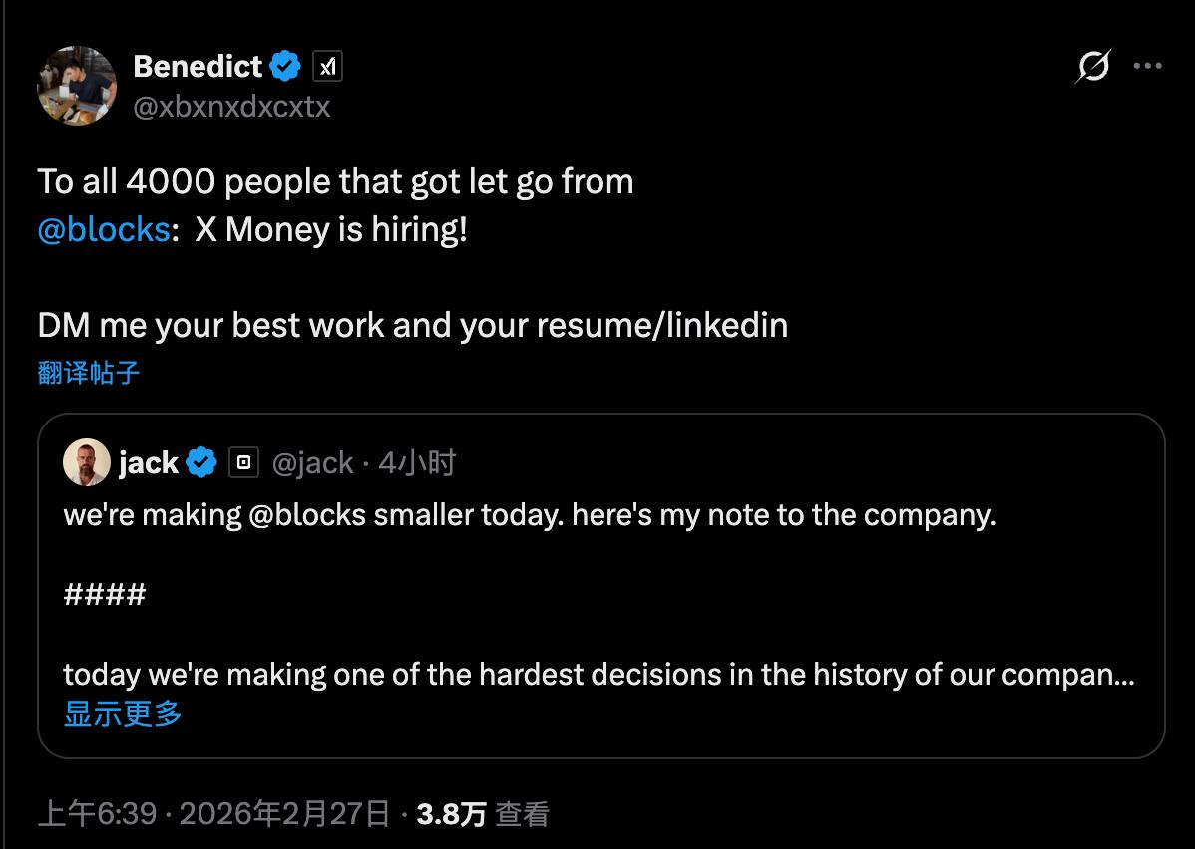Viewport: 1195px width, 849px height.
Task: Click the 'DM me your best work' text
Action: (x=412, y=325)
